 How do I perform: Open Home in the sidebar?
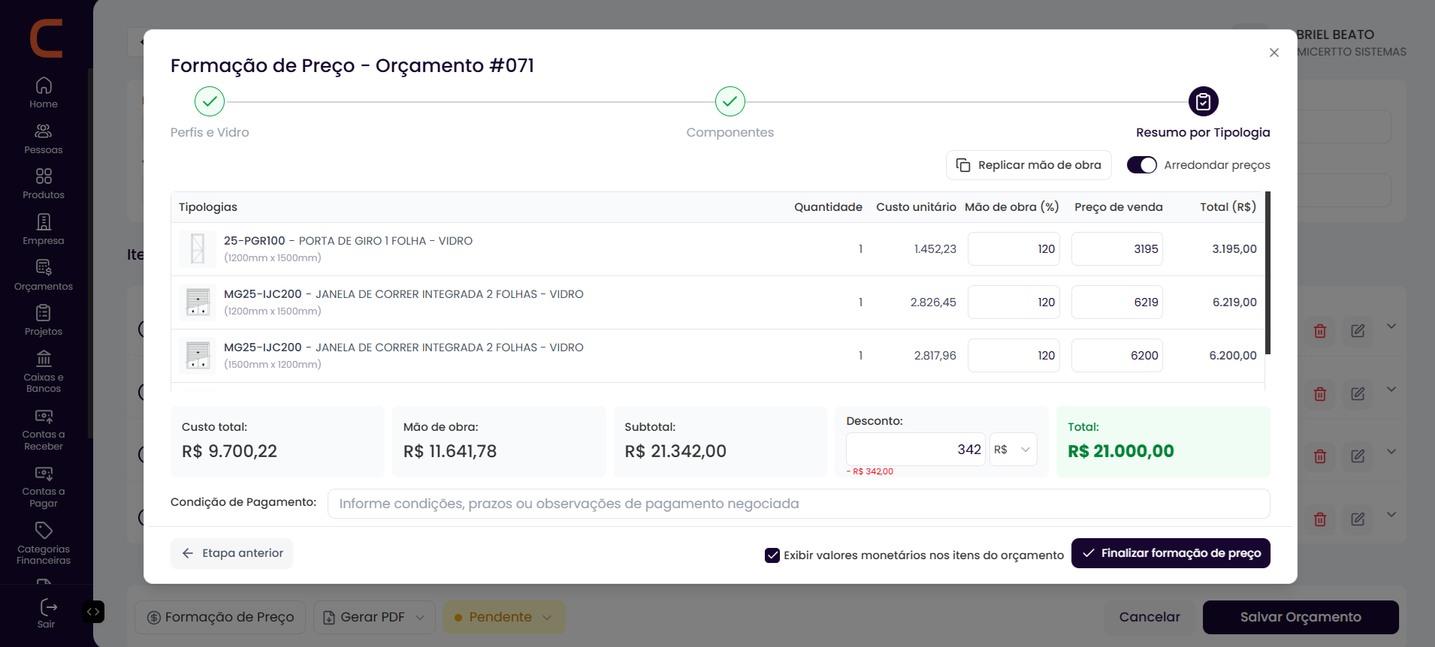pos(44,93)
